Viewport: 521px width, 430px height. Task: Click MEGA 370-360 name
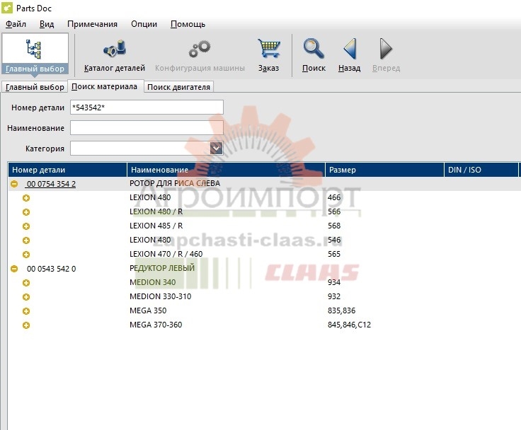[156, 325]
